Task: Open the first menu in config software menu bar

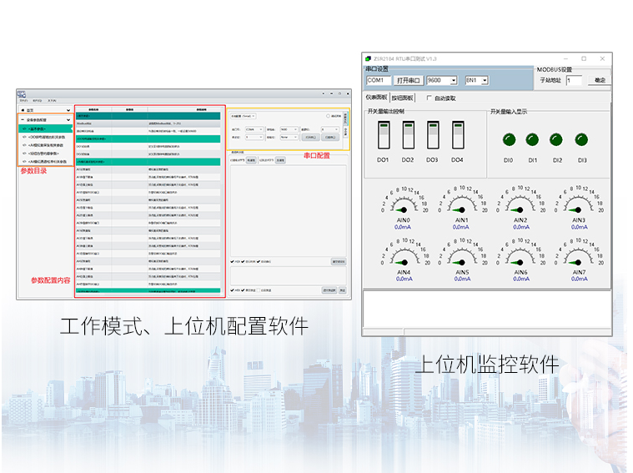Action: [x=23, y=101]
